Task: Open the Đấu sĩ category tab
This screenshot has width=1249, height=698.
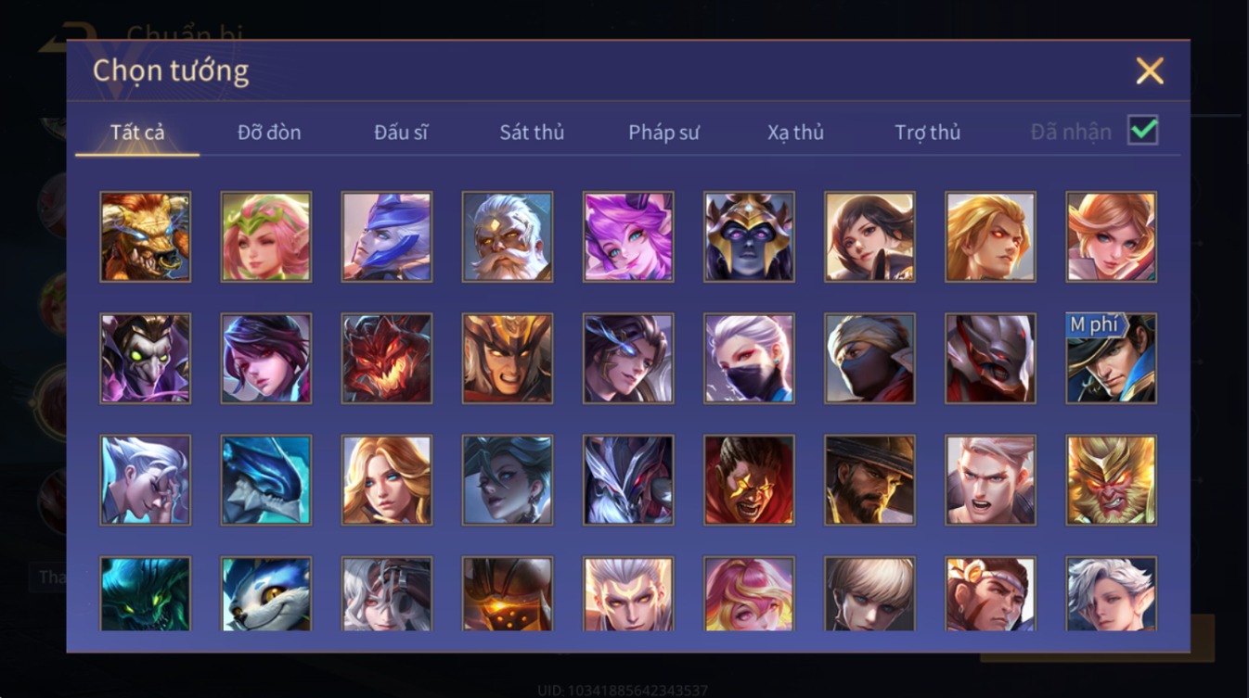Action: point(401,133)
